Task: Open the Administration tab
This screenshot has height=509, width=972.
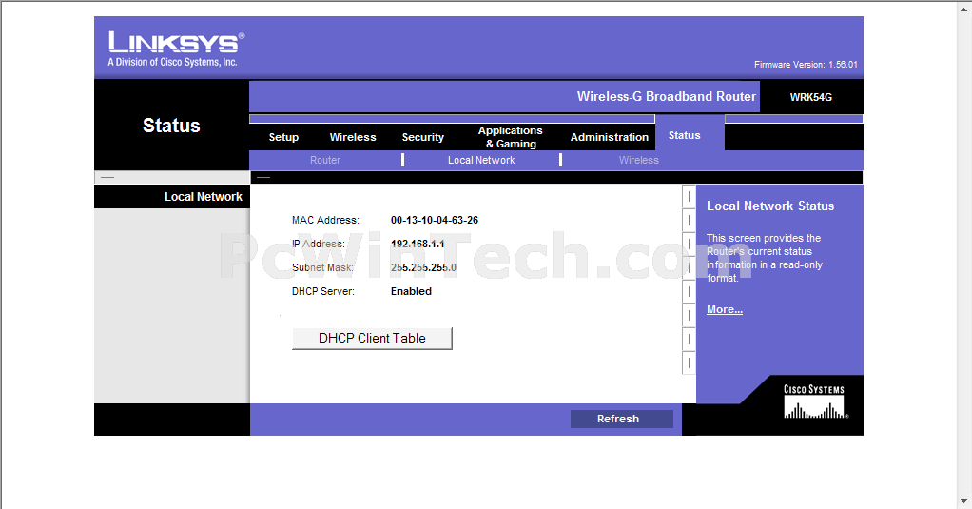Action: tap(610, 137)
